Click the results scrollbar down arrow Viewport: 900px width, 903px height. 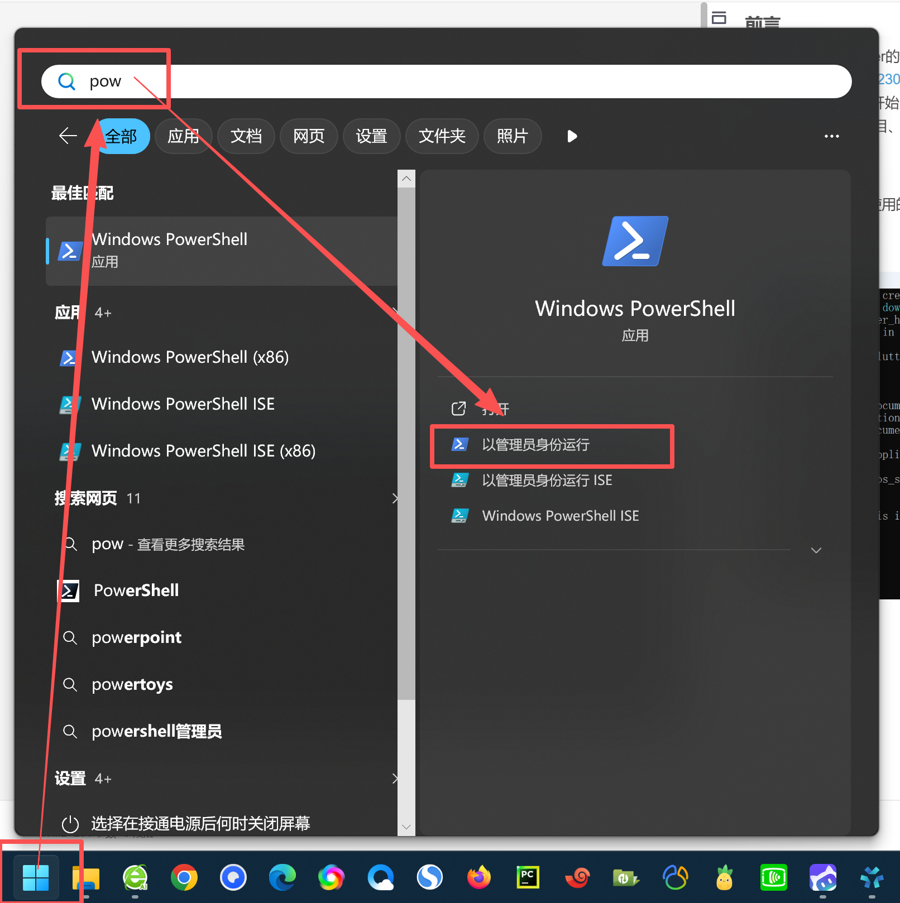pos(406,827)
